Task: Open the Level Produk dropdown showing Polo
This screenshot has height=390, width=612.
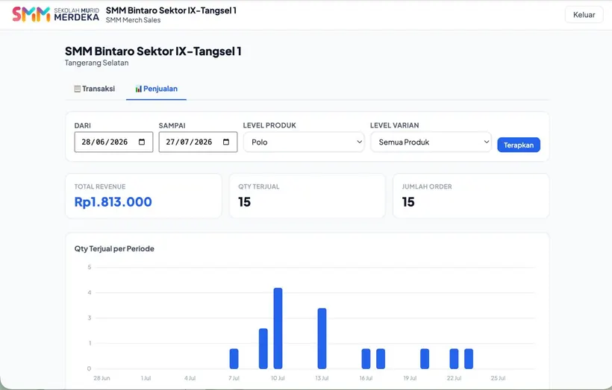Action: [x=304, y=142]
